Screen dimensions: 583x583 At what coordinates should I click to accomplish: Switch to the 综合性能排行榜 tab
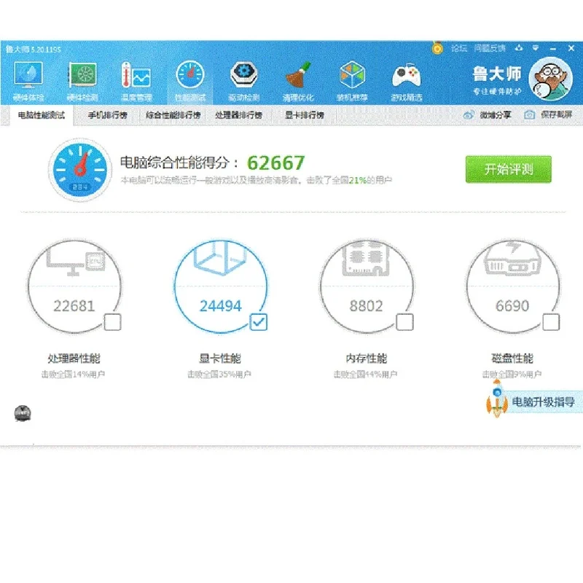coord(173,115)
